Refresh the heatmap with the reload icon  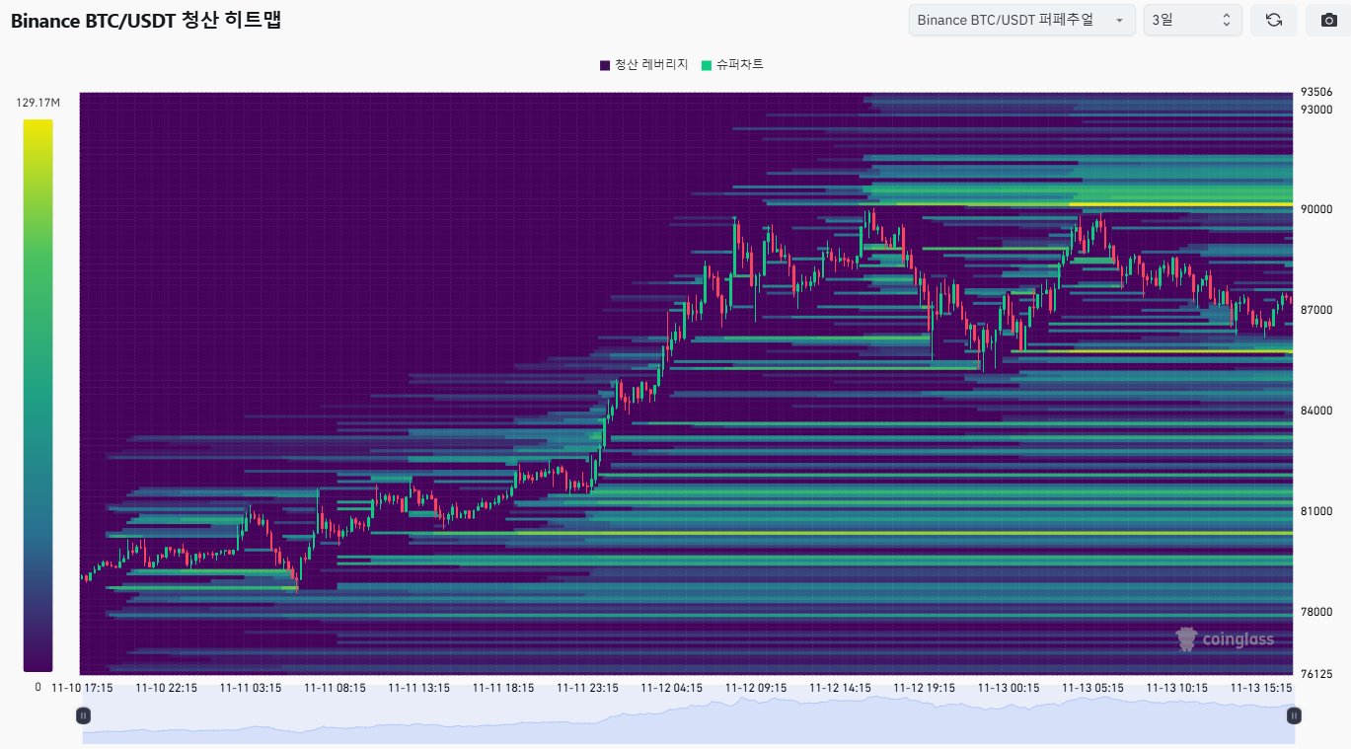click(x=1274, y=20)
